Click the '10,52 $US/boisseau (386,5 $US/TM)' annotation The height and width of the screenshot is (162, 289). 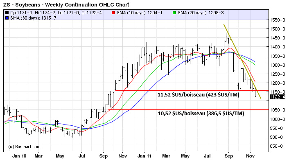point(201,114)
